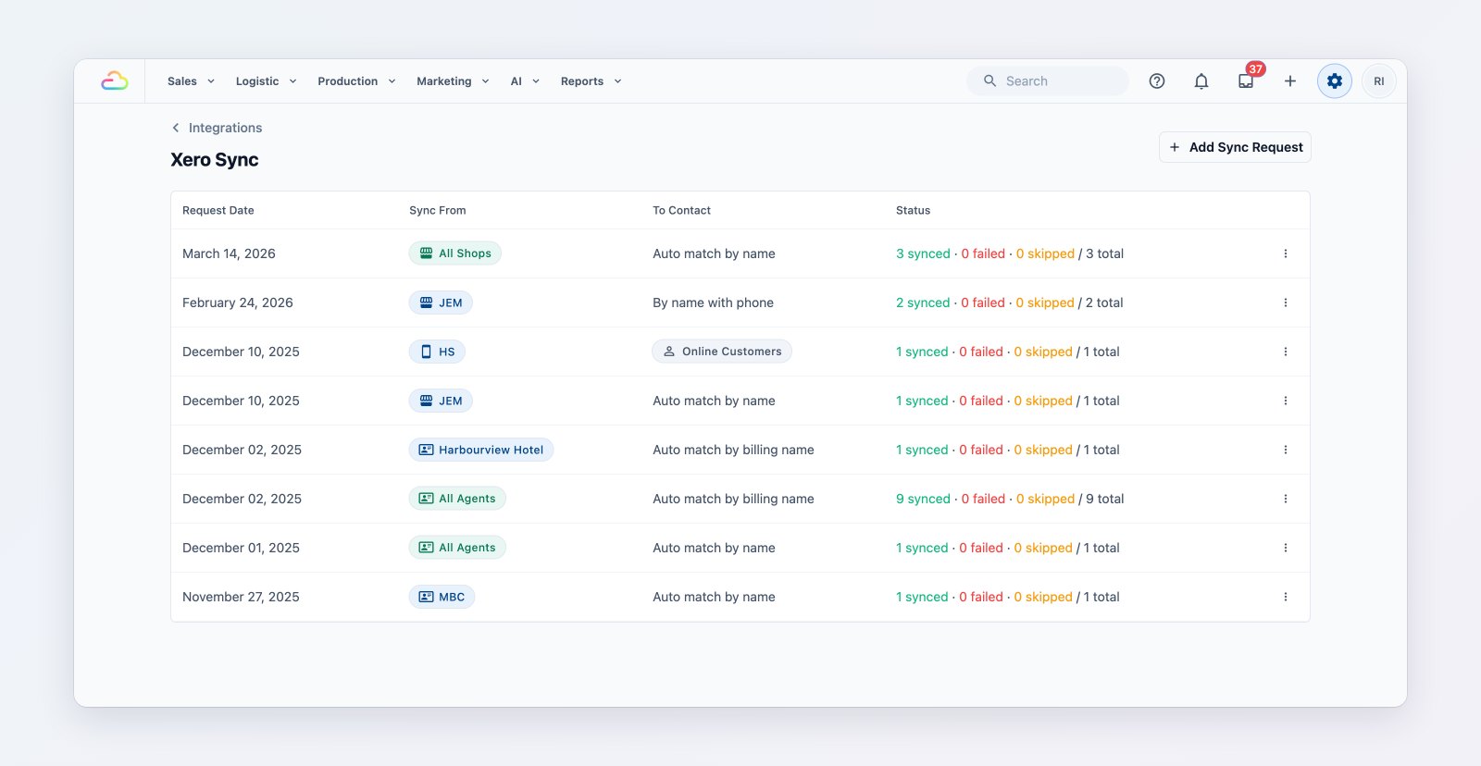Open the inbox icon with 37 badge
1481x766 pixels.
(1246, 81)
